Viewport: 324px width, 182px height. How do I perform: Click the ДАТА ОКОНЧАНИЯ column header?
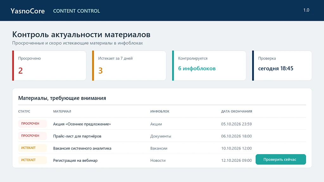(237, 112)
